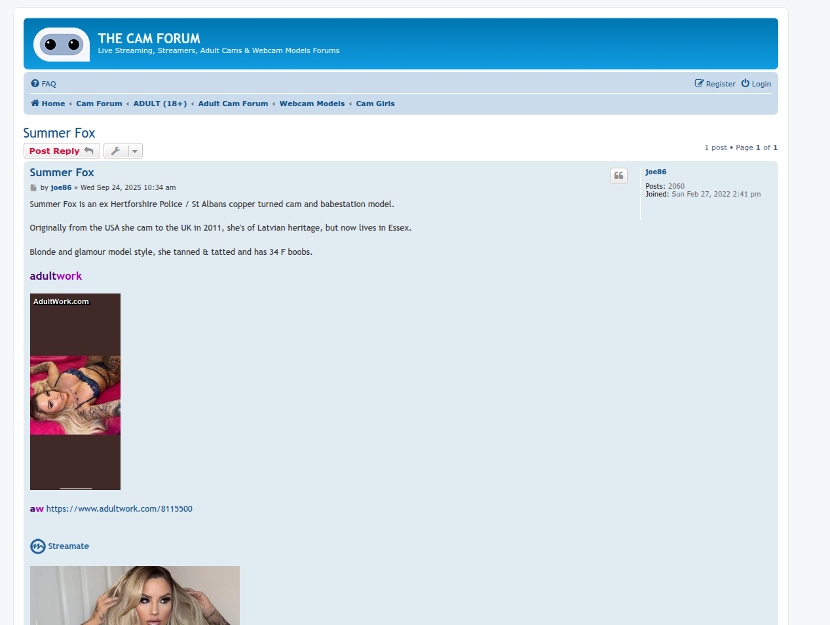Expand the topic tools dropdown arrow
Viewport: 830px width, 625px height.
point(135,151)
